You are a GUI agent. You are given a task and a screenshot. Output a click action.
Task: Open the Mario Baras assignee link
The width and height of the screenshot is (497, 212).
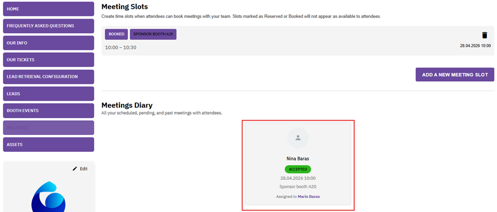coord(309,196)
